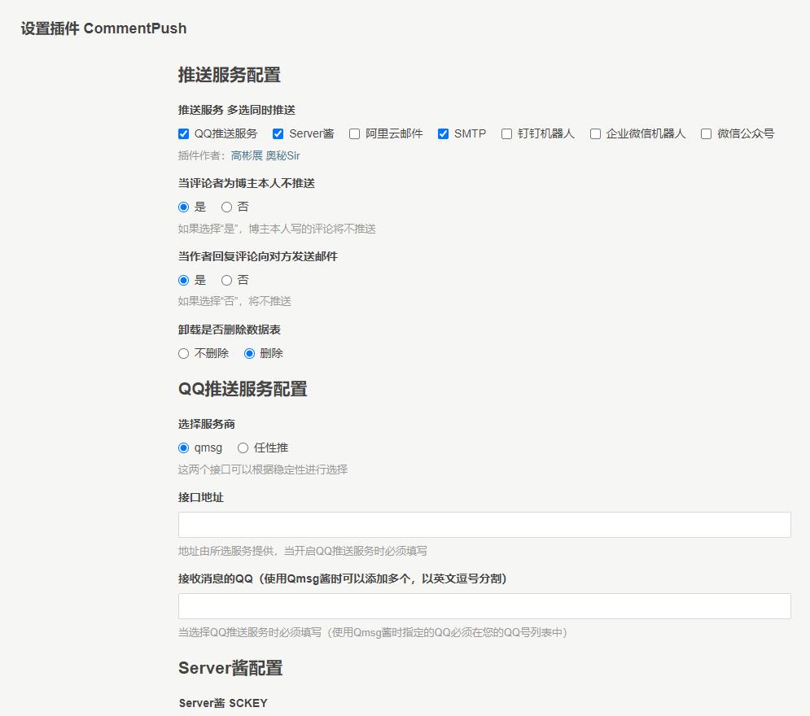This screenshot has height=716, width=810.
Task: Click the 设置插件 CommentPush page title
Action: (103, 28)
